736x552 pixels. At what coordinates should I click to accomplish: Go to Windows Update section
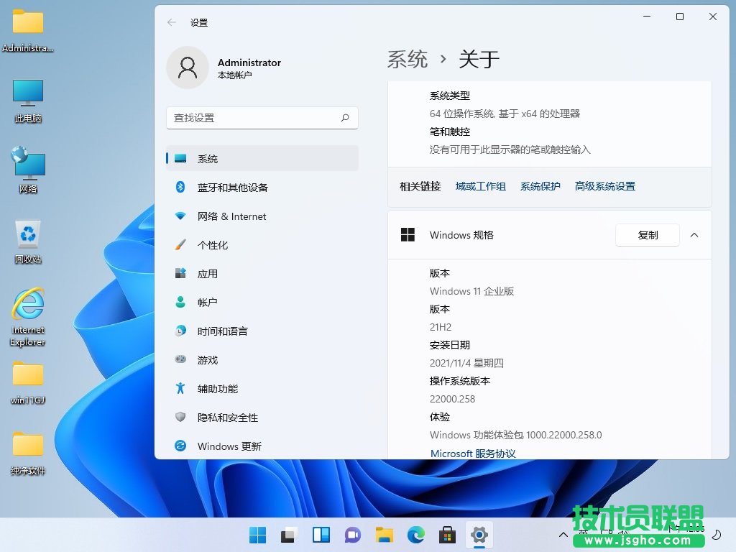[x=229, y=446]
